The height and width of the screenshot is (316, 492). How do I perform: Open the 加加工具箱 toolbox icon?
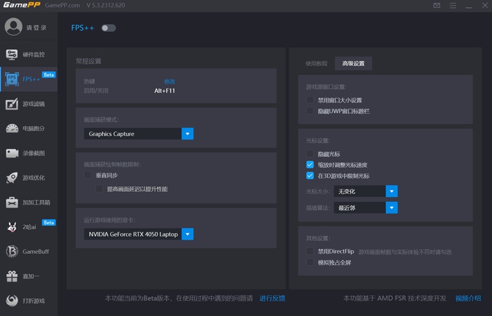click(12, 202)
